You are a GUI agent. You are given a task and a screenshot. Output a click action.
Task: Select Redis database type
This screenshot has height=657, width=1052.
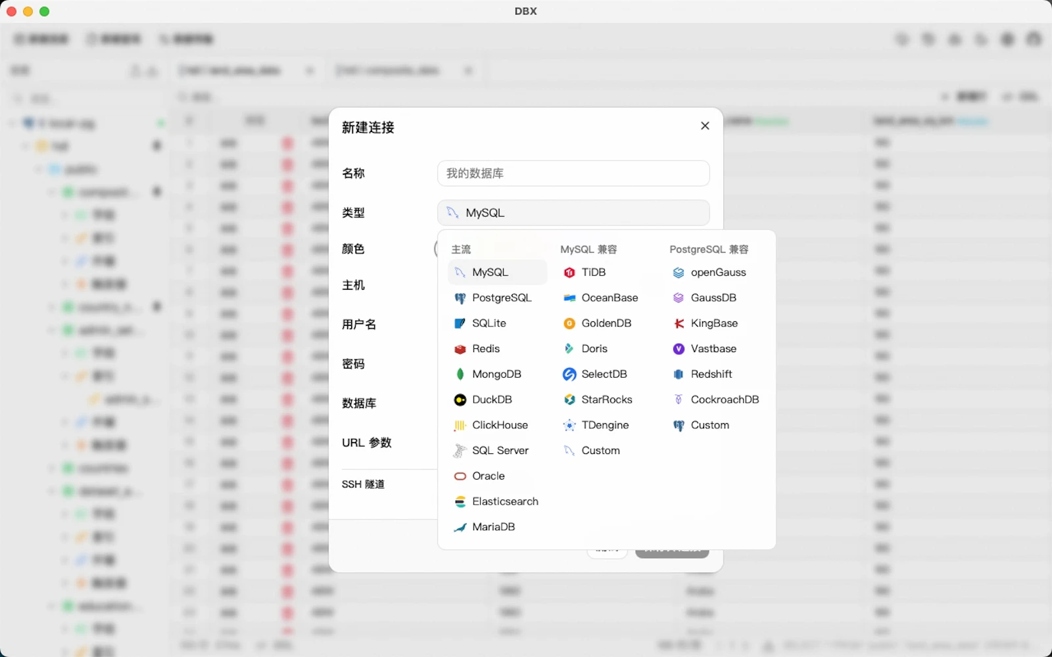click(x=497, y=349)
